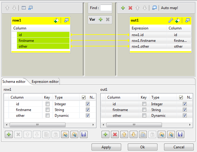Screen dimensions: 197x152
Task: Open Type dropdown for out1 other Dynamic
Action: (x=162, y=116)
